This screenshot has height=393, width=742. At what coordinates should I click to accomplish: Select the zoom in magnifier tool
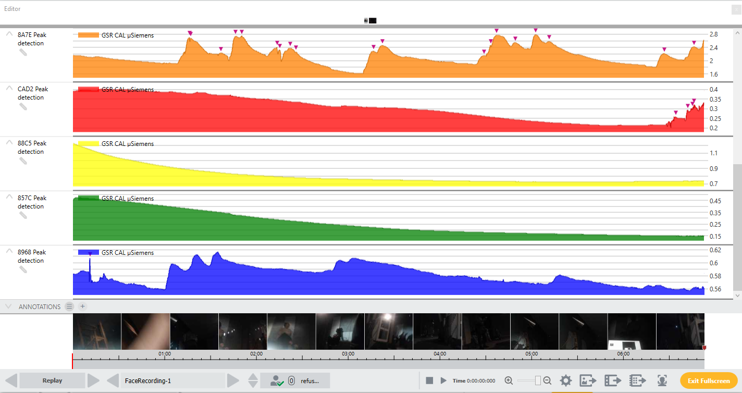[508, 380]
